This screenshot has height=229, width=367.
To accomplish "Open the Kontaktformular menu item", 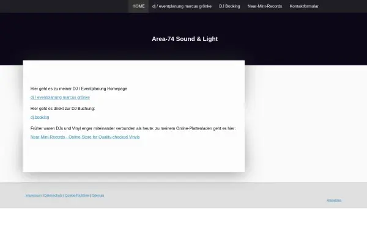I will (x=304, y=6).
